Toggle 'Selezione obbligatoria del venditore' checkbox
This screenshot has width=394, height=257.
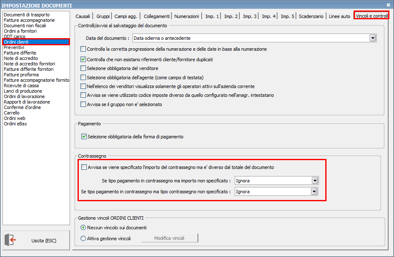83,68
